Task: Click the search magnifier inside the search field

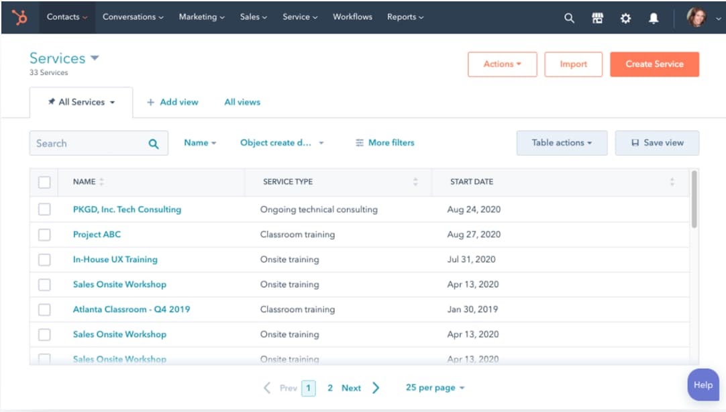Action: [x=153, y=143]
